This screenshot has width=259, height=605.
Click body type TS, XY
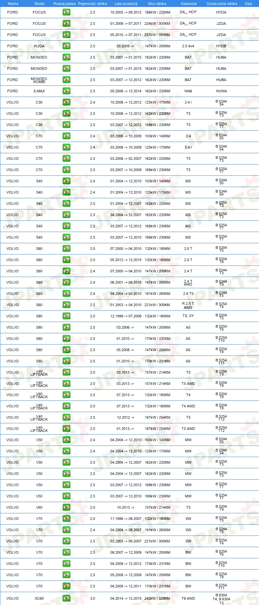188,316
